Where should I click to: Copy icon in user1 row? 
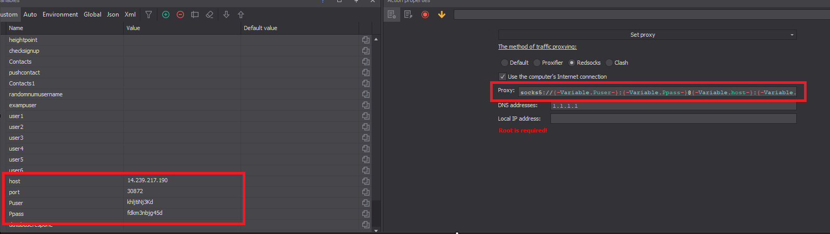(x=366, y=116)
